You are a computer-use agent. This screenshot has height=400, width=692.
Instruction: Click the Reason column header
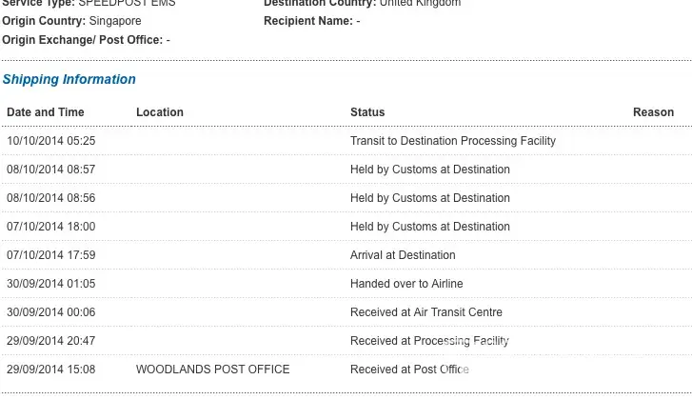click(x=653, y=112)
